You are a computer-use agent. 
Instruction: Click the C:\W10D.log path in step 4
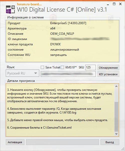point(68,112)
